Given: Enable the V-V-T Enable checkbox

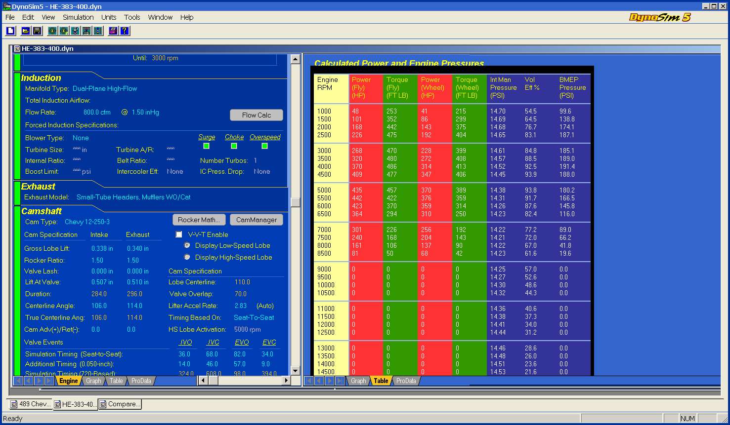Looking at the screenshot, I should pos(179,234).
